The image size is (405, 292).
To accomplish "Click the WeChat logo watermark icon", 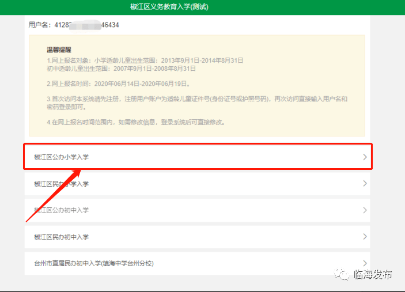I will click(343, 275).
